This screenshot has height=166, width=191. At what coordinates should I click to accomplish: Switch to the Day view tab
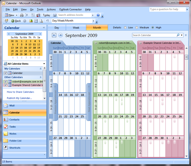pos(57,28)
